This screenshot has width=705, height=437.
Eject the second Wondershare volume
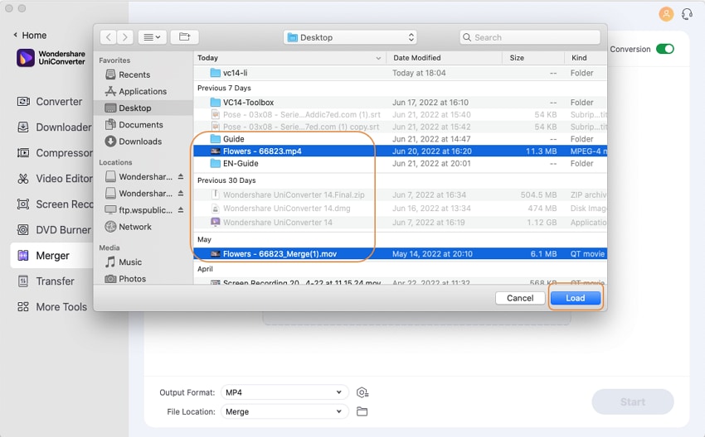coord(180,194)
